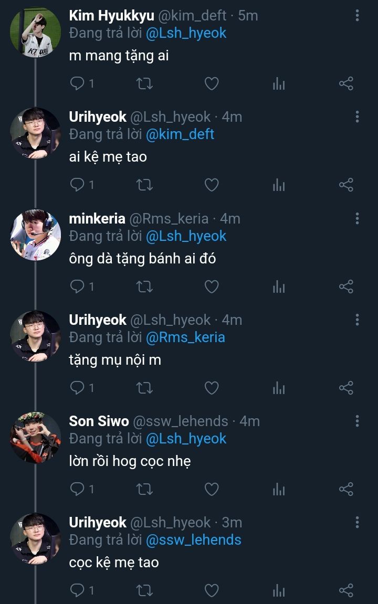Image resolution: width=378 pixels, height=604 pixels.
Task: Like minkeria's tweet about bánh
Action: tap(211, 287)
